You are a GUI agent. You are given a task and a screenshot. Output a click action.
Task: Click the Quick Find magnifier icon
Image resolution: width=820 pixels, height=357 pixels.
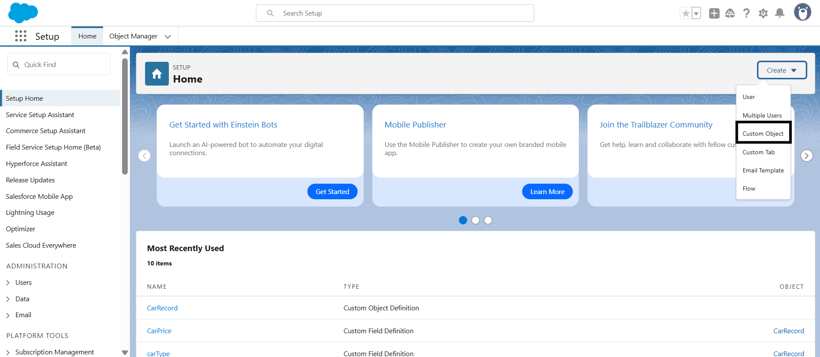(16, 65)
